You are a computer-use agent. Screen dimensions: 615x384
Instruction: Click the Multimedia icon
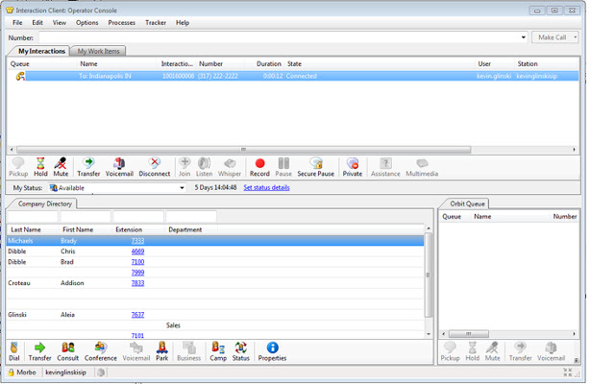point(422,167)
